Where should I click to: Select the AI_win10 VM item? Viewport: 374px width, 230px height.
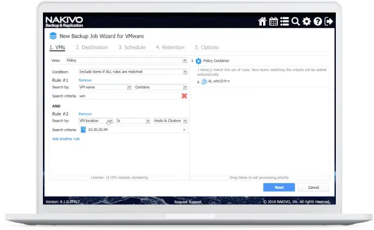215,81
